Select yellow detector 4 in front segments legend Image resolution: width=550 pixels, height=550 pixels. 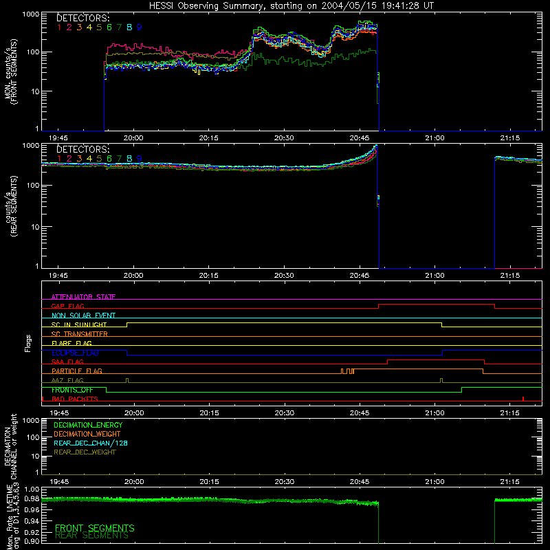click(x=89, y=27)
